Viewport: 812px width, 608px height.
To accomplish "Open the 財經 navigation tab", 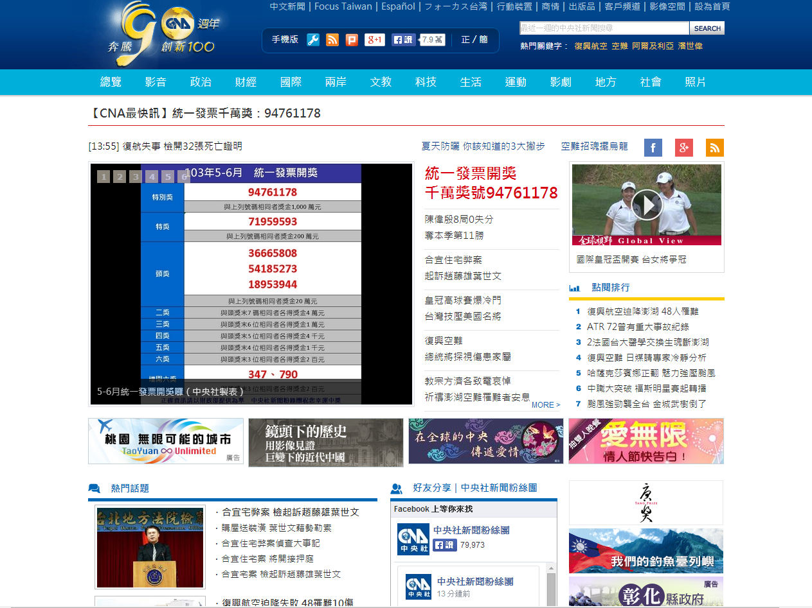I will tap(246, 82).
